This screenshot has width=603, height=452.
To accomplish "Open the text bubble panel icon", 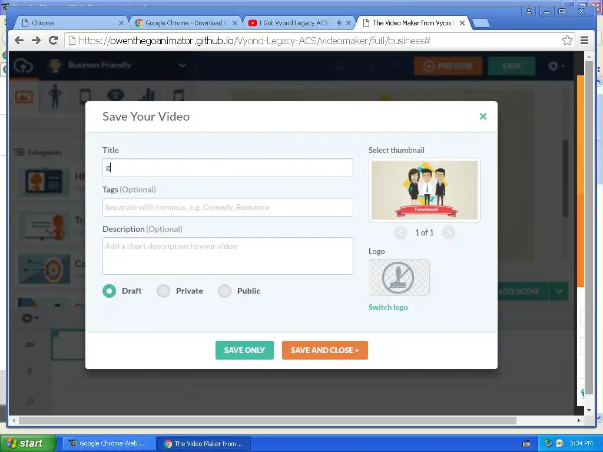I will tap(115, 95).
